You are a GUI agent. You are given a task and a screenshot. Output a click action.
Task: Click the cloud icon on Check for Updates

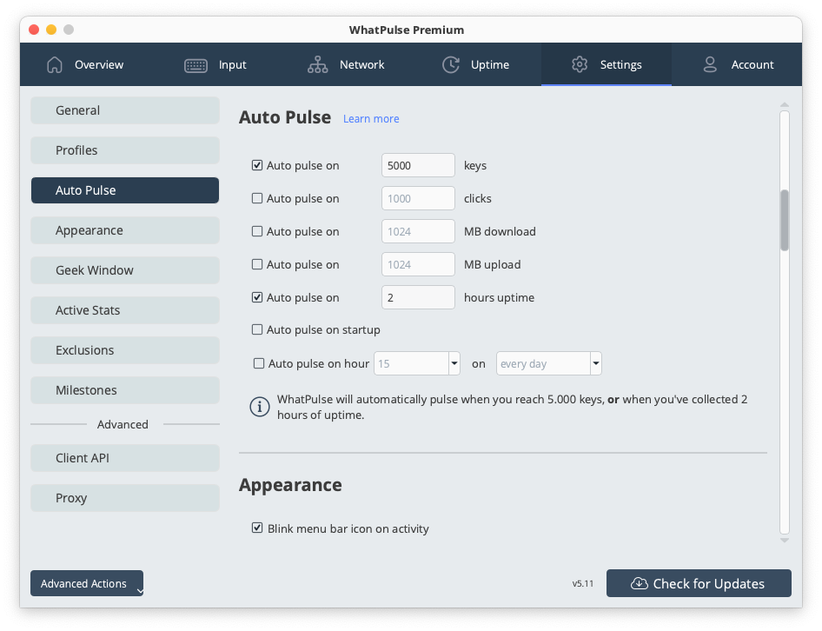tap(640, 583)
